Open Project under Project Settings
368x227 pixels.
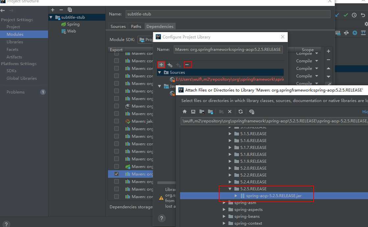click(13, 27)
